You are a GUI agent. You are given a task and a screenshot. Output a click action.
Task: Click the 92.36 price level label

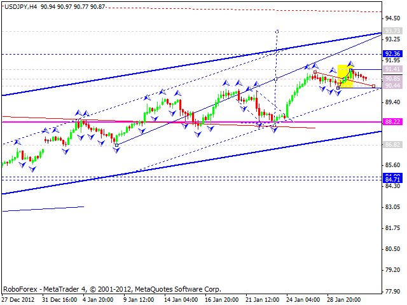point(392,54)
